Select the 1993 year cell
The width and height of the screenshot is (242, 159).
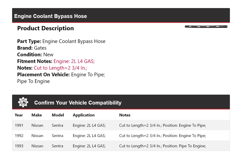[x=19, y=146]
